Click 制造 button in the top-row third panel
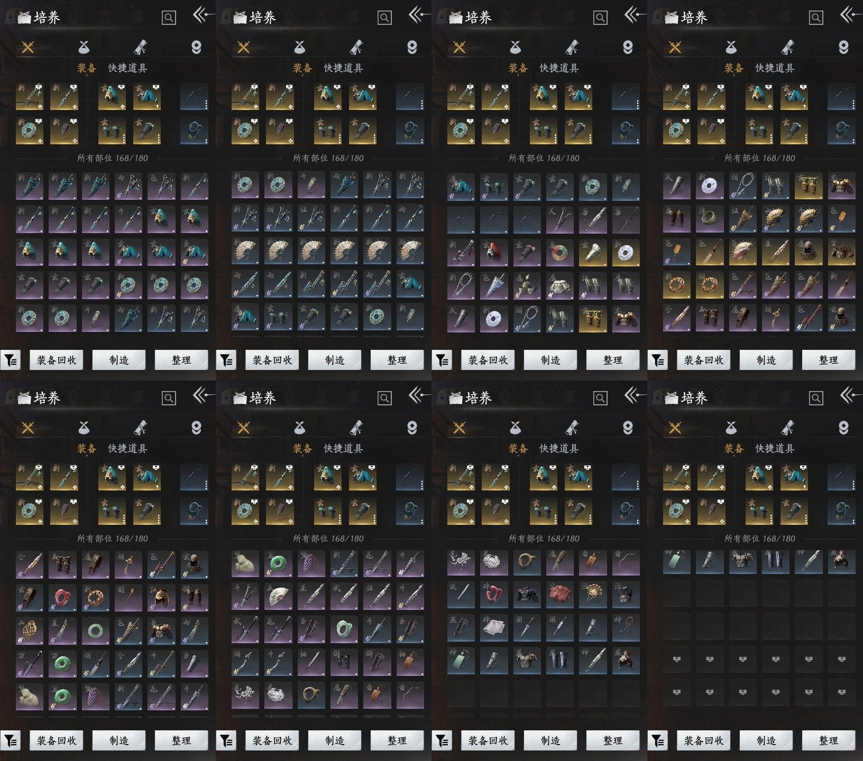 coord(550,360)
